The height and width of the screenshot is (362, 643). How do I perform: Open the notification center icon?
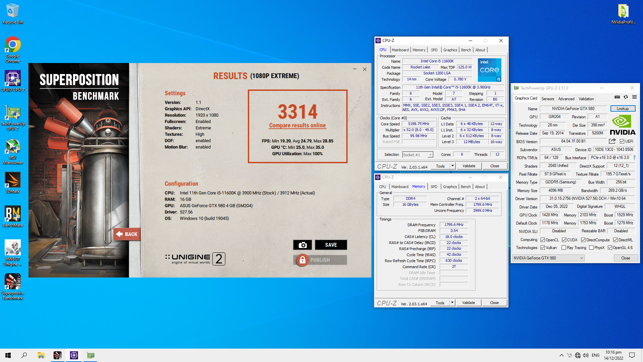632,355
